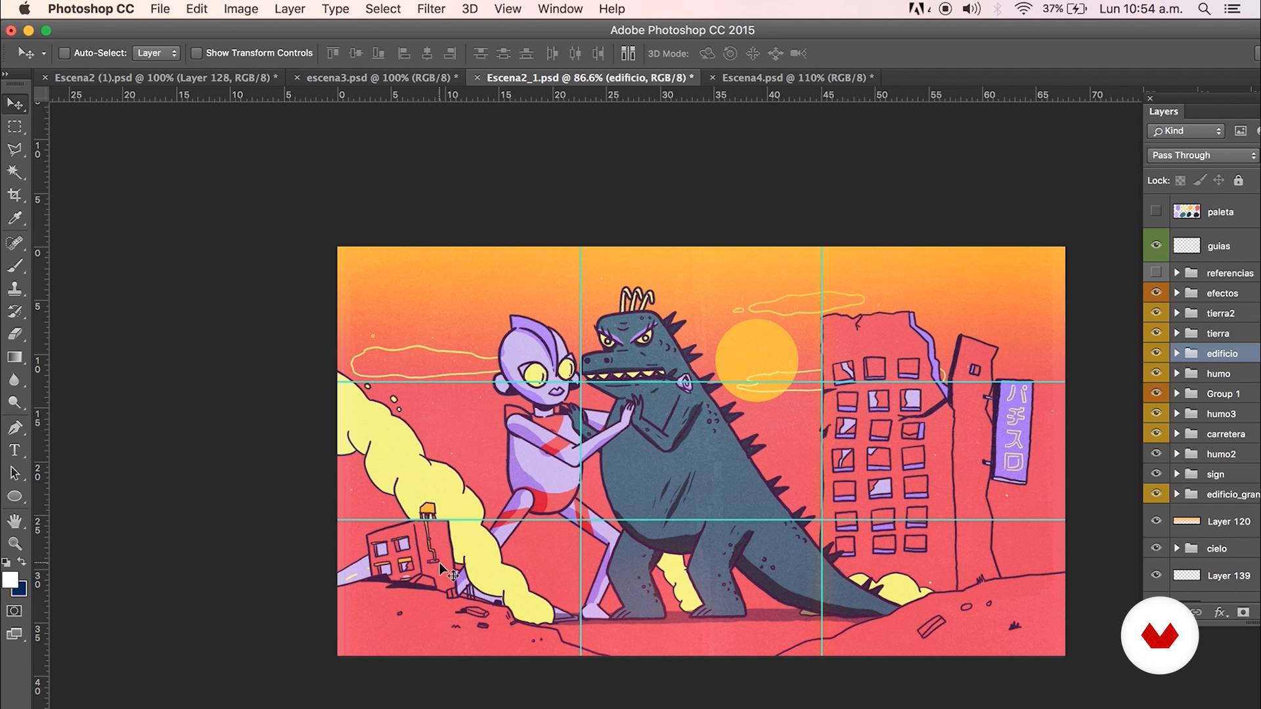
Task: Open the Window menu
Action: (560, 9)
